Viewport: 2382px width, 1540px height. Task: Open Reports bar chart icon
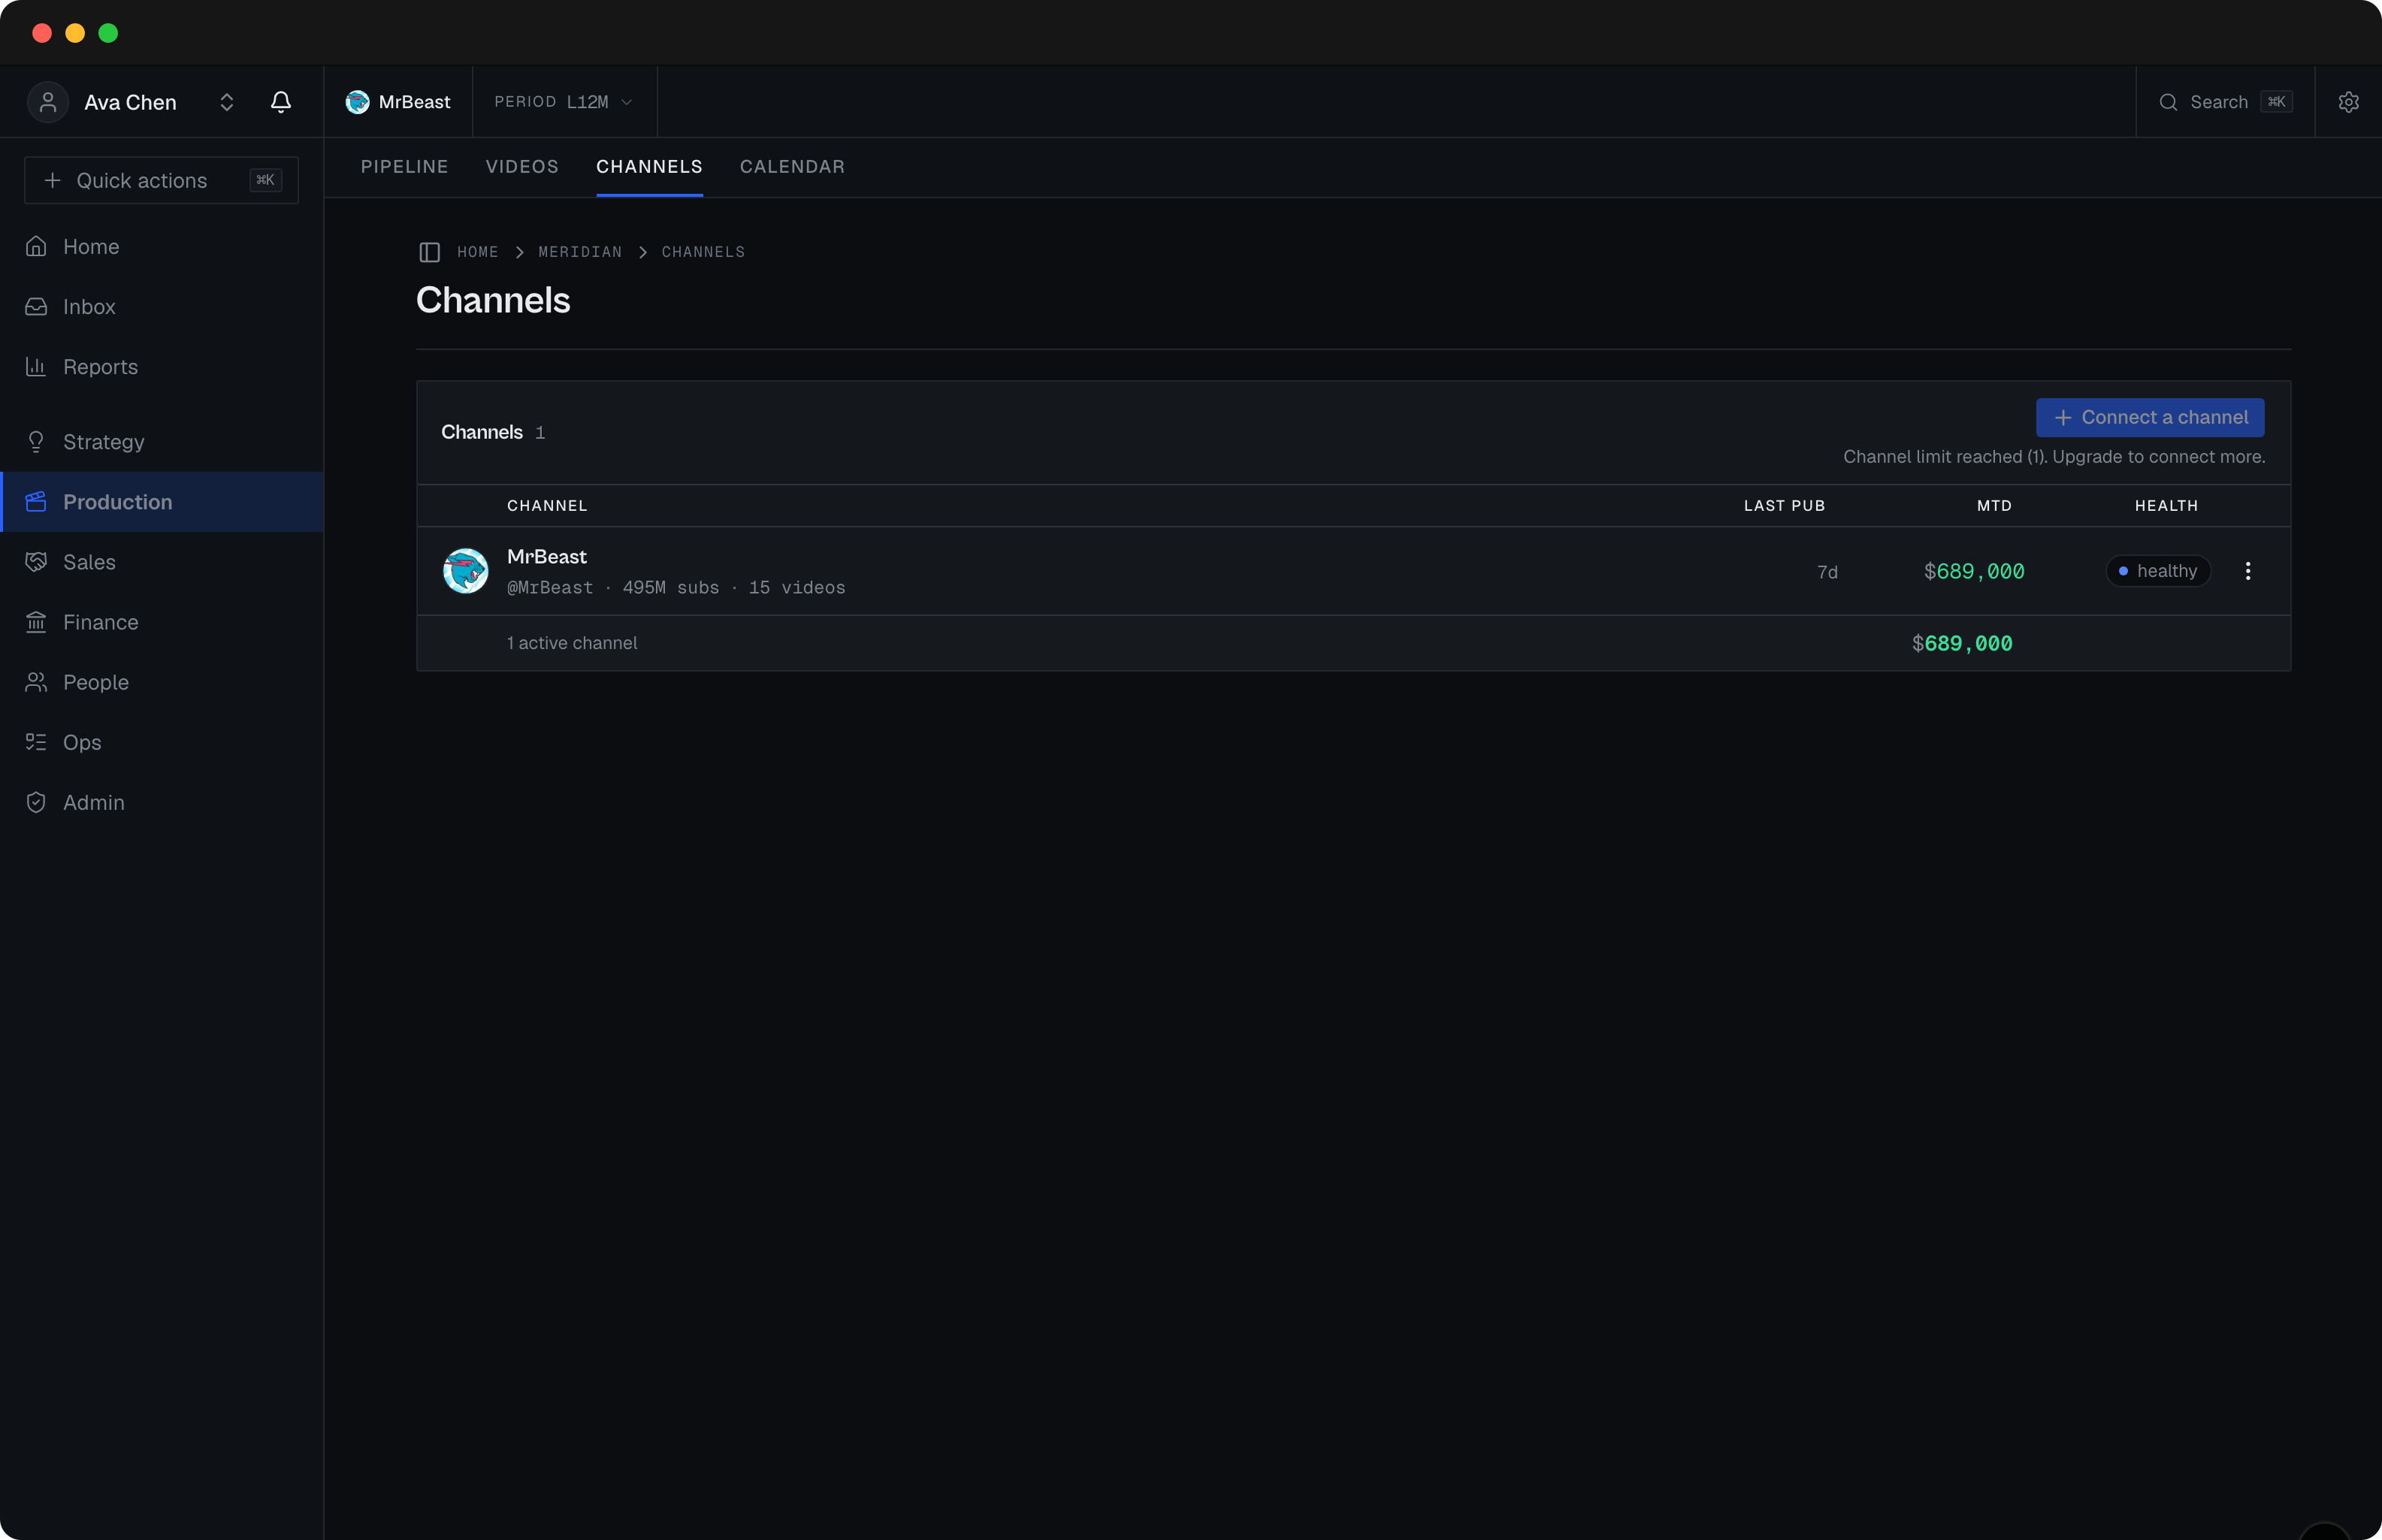[x=36, y=367]
